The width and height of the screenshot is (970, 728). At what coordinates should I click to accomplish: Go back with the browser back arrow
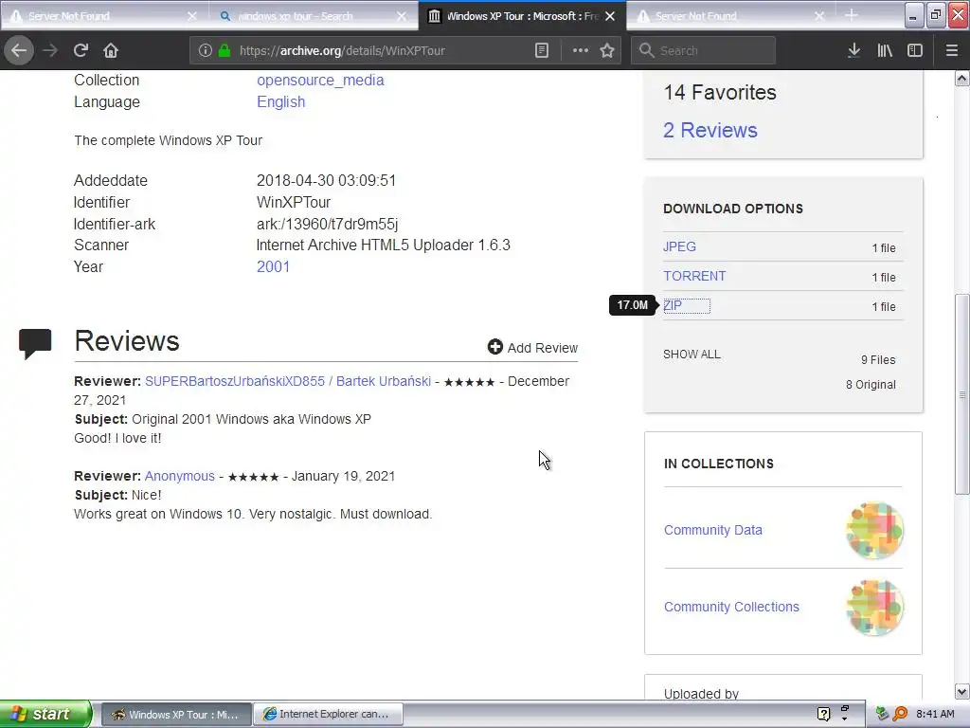(x=19, y=50)
